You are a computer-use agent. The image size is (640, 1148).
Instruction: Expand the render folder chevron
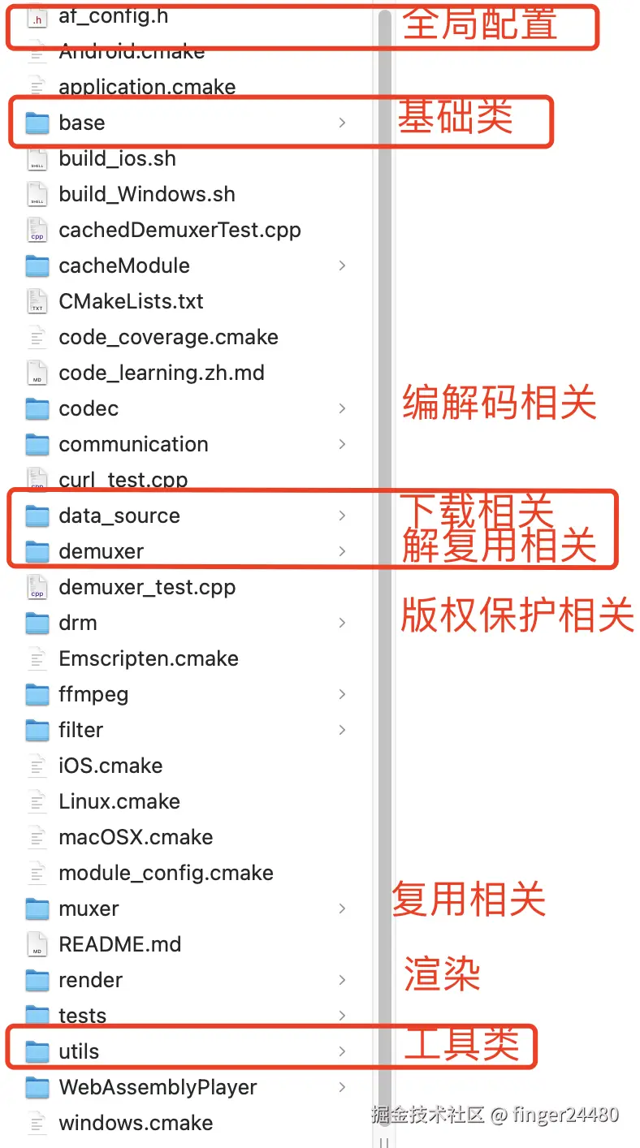click(343, 980)
